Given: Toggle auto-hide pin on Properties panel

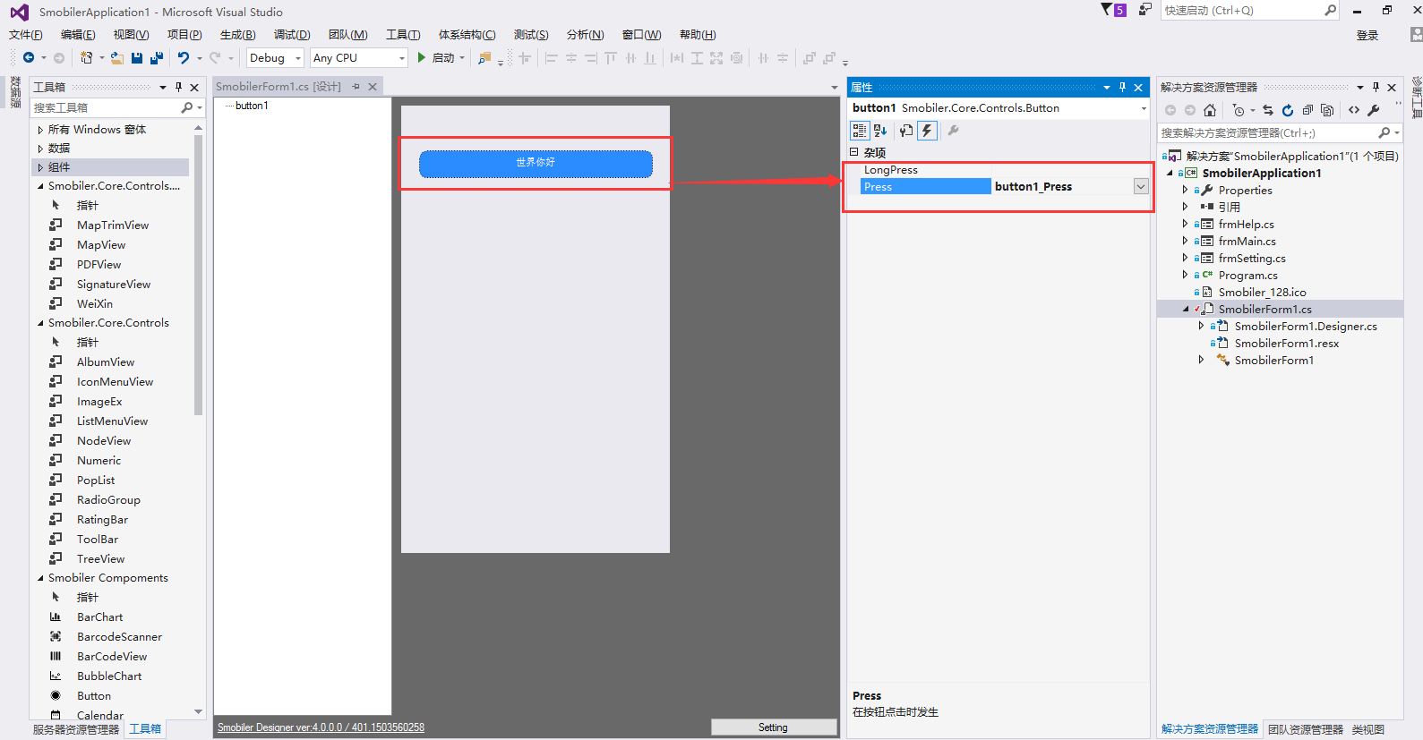Looking at the screenshot, I should 1122,87.
